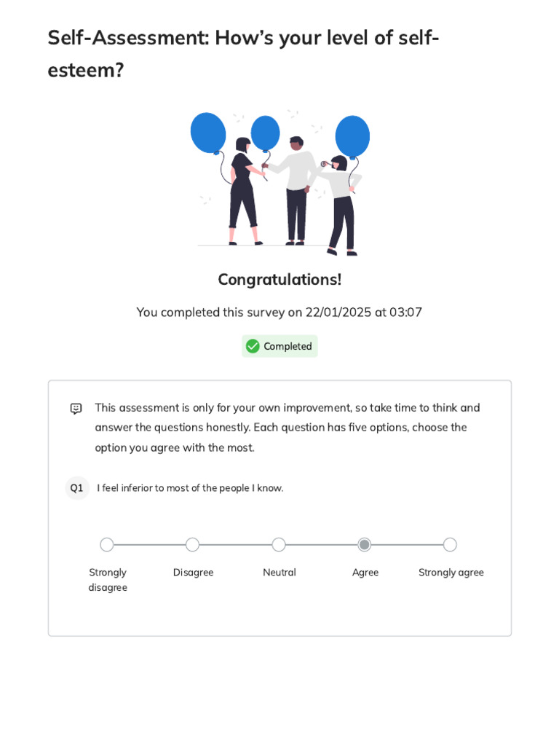Click the selected Agree radio button
The height and width of the screenshot is (746, 559).
coord(365,545)
